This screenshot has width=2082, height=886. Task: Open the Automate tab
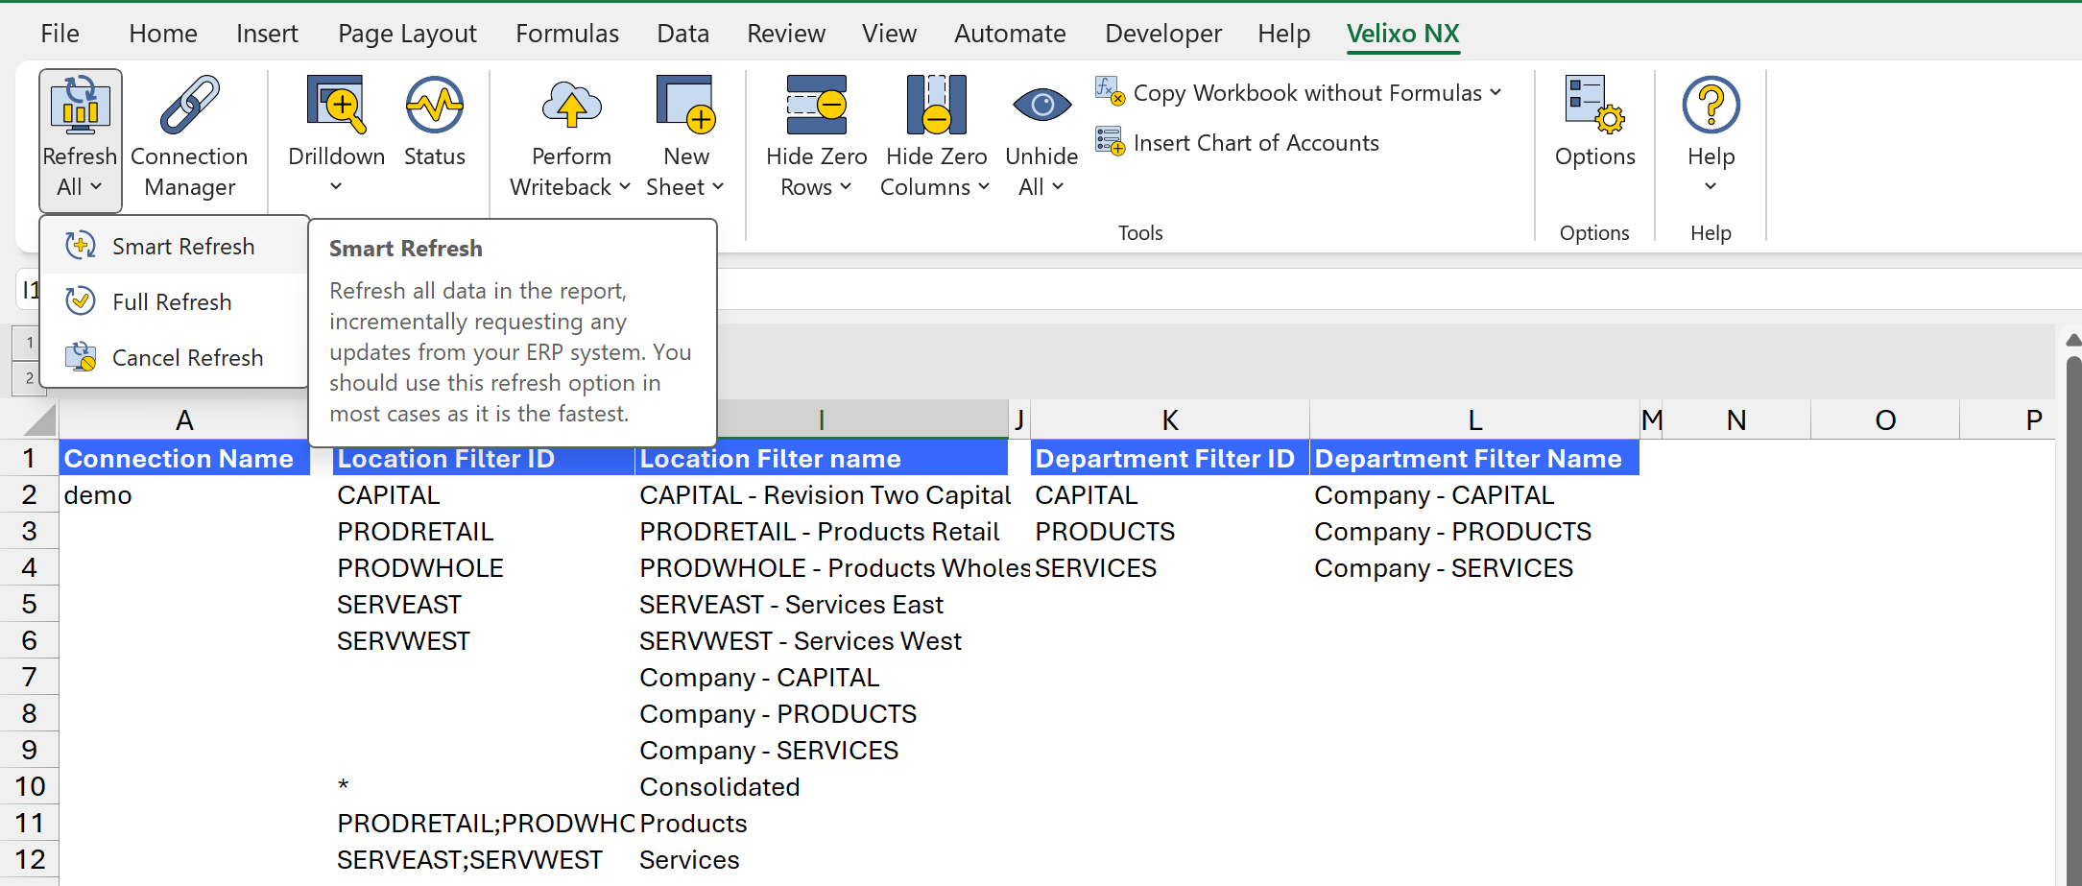pyautogui.click(x=1010, y=34)
